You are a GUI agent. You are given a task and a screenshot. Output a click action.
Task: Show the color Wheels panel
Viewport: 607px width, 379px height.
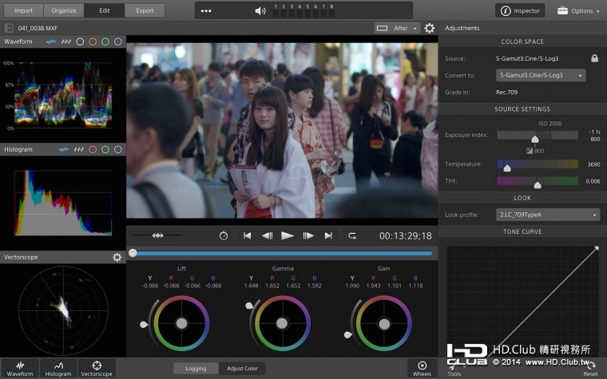(x=422, y=368)
